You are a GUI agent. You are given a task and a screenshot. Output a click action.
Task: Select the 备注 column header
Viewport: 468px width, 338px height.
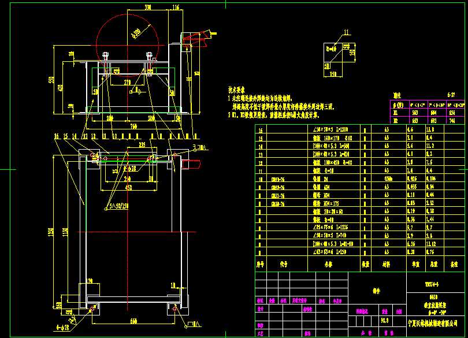click(454, 264)
